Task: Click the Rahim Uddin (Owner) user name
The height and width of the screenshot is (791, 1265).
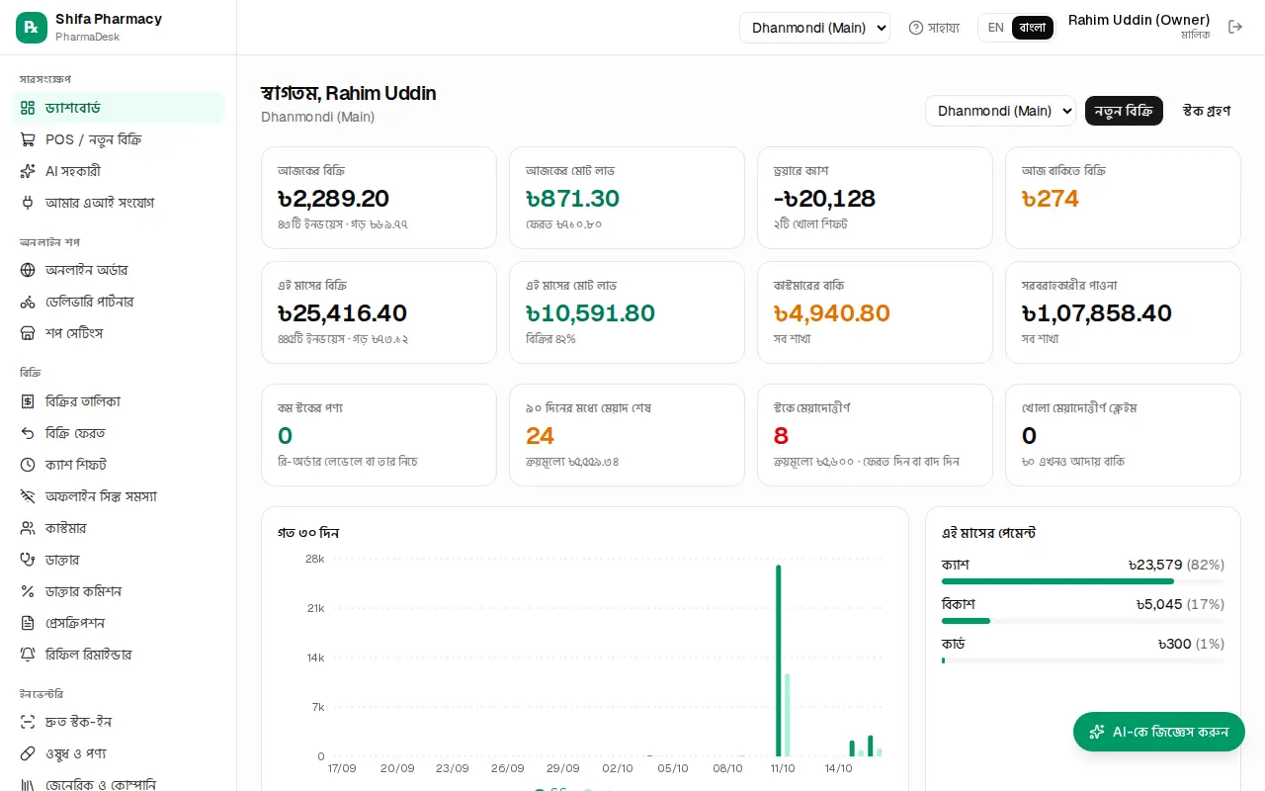Action: [x=1138, y=20]
